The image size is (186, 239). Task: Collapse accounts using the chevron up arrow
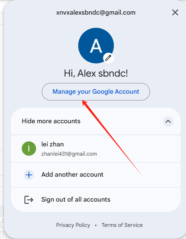tap(168, 121)
